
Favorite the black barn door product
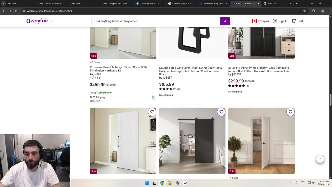pos(221,112)
